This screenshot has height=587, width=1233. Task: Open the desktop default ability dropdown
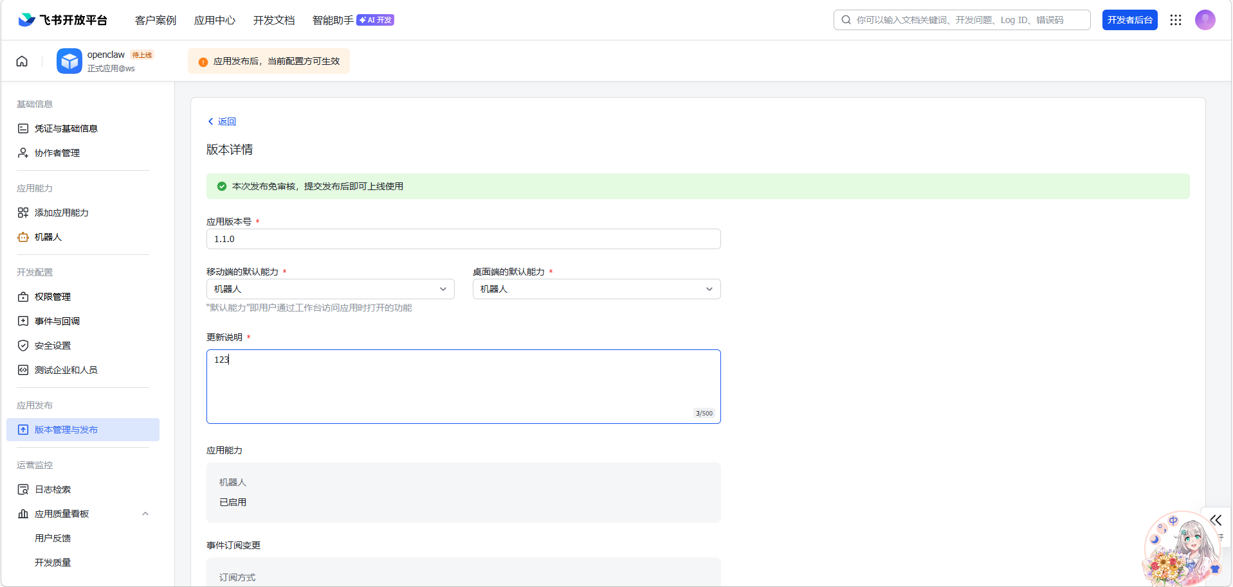click(x=596, y=289)
